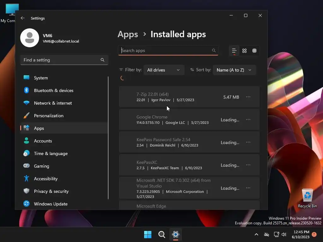Screen dimensions: 323x242
Task: Select Microsoft .NET SDK 7.0.302 entry
Action: pyautogui.click(x=189, y=188)
